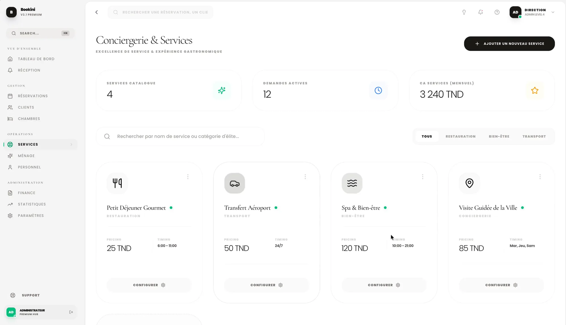Select the Restauration filter tab

461,136
